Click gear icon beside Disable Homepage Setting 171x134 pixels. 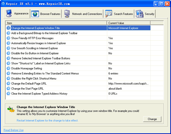[8, 68]
